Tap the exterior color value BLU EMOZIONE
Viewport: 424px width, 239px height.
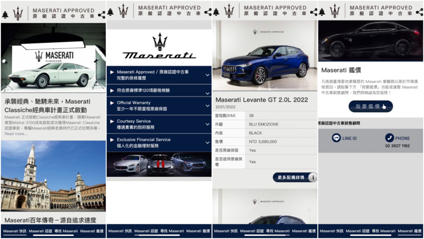(x=264, y=124)
